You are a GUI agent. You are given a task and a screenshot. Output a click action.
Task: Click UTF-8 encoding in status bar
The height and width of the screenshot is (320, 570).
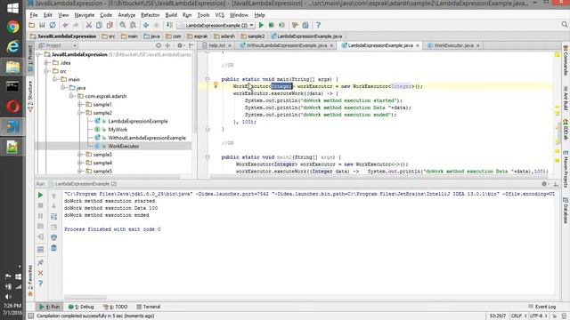pos(538,316)
